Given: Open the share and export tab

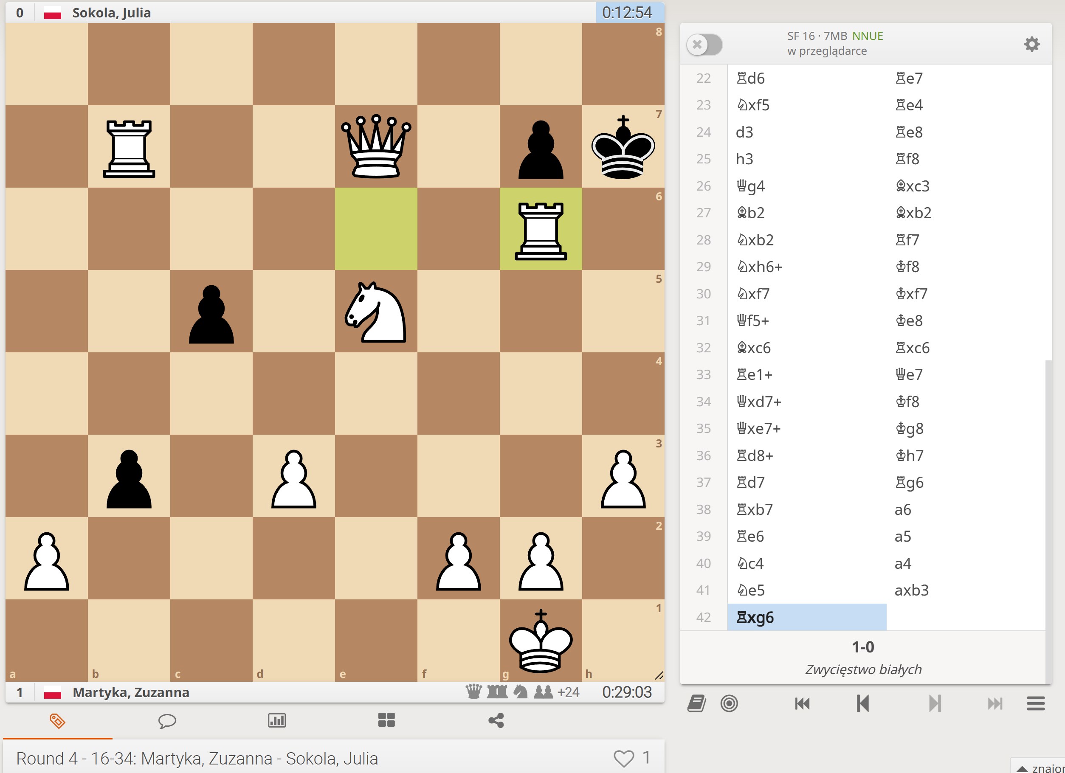Looking at the screenshot, I should pos(496,720).
